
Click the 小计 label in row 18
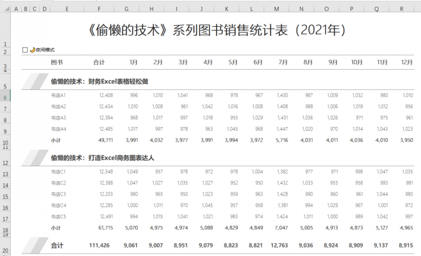(x=56, y=228)
